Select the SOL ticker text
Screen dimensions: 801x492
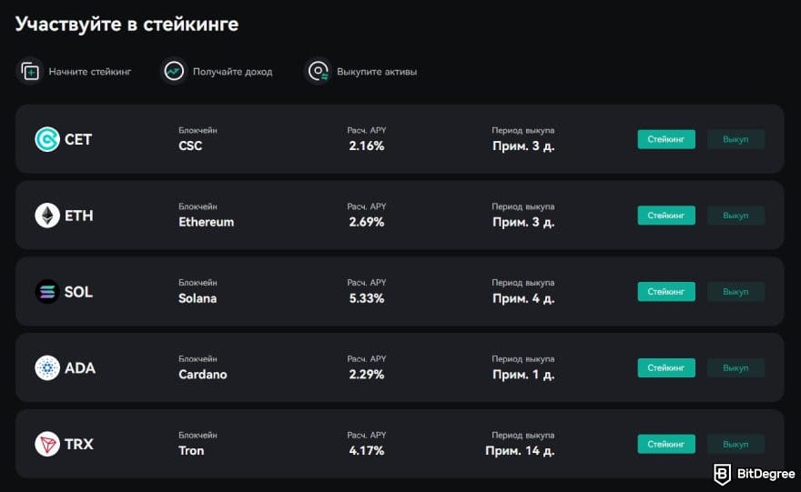tap(78, 292)
